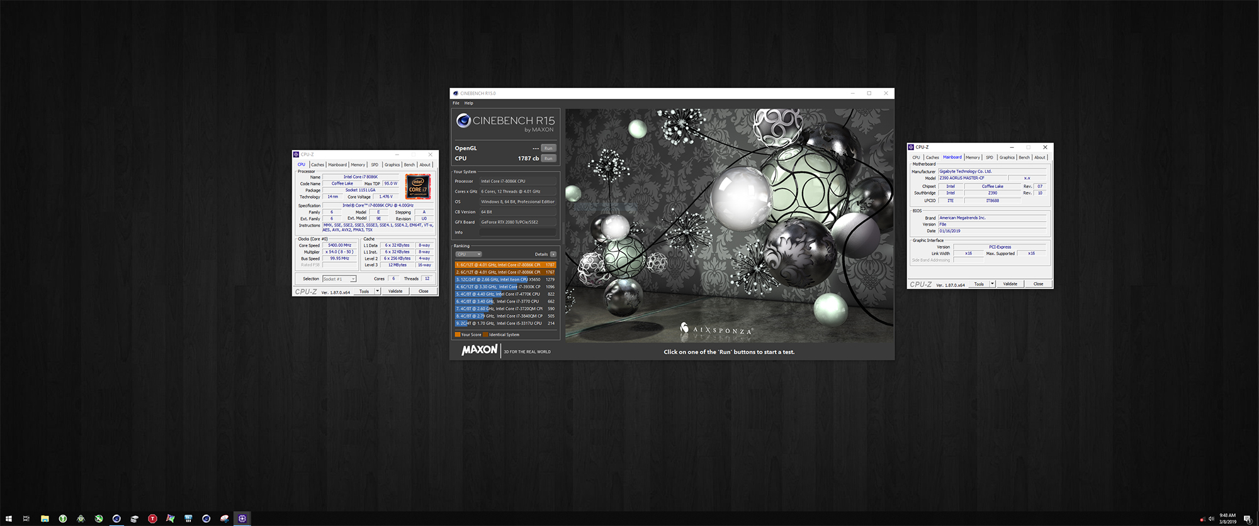Open the File menu in Cinebench
Image resolution: width=1259 pixels, height=526 pixels.
[x=456, y=103]
